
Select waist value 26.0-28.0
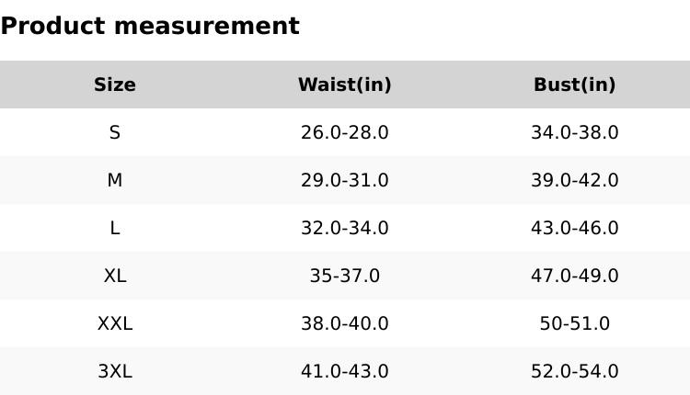coord(345,132)
